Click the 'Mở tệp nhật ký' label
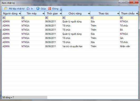 17,9
